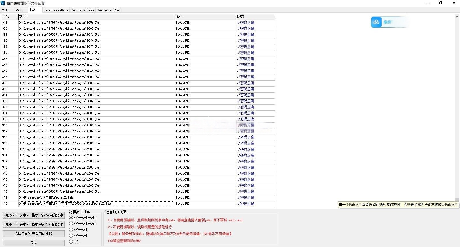Open the Resources\Data tab
460x247 pixels.
[56, 10]
